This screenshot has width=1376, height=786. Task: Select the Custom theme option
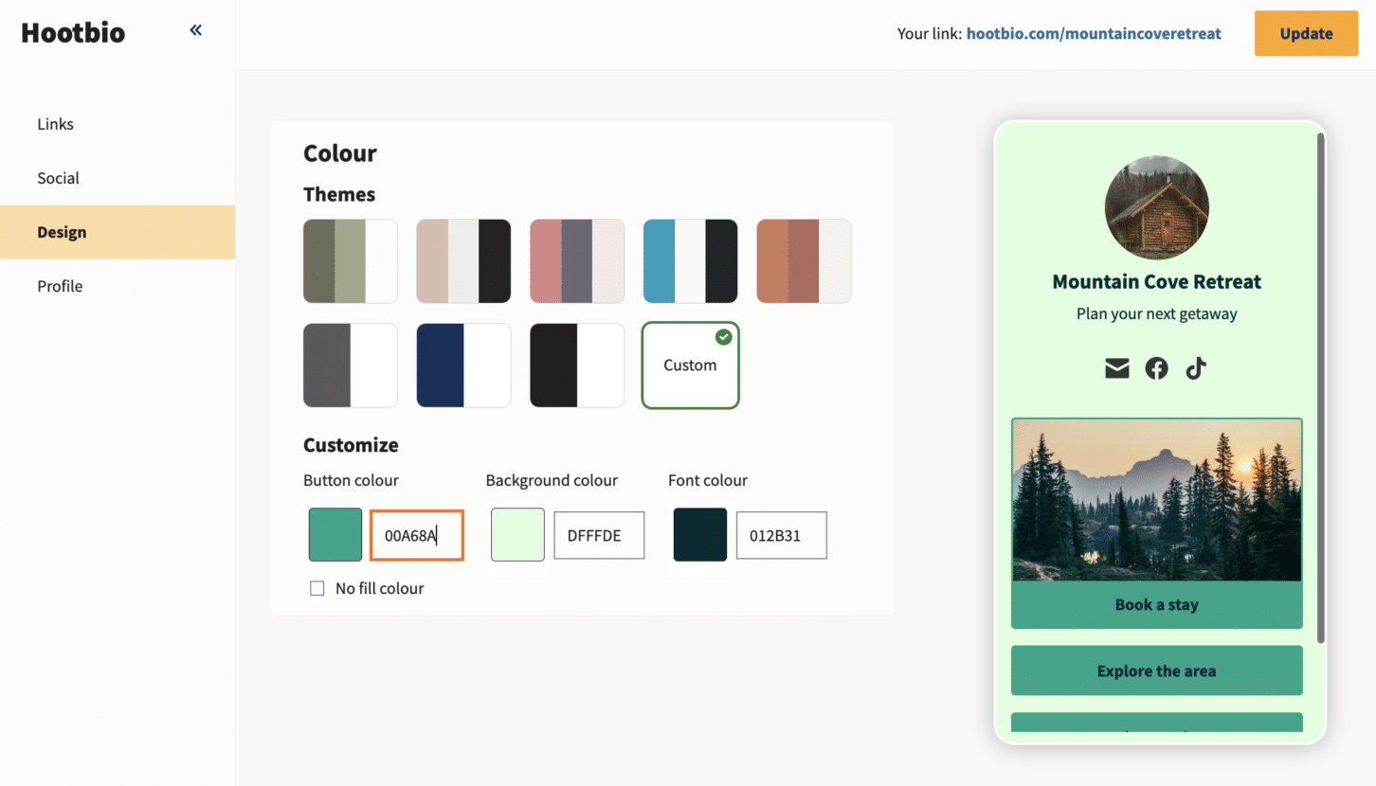pos(690,366)
